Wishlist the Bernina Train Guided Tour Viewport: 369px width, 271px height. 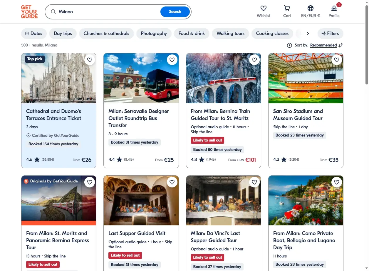click(254, 60)
